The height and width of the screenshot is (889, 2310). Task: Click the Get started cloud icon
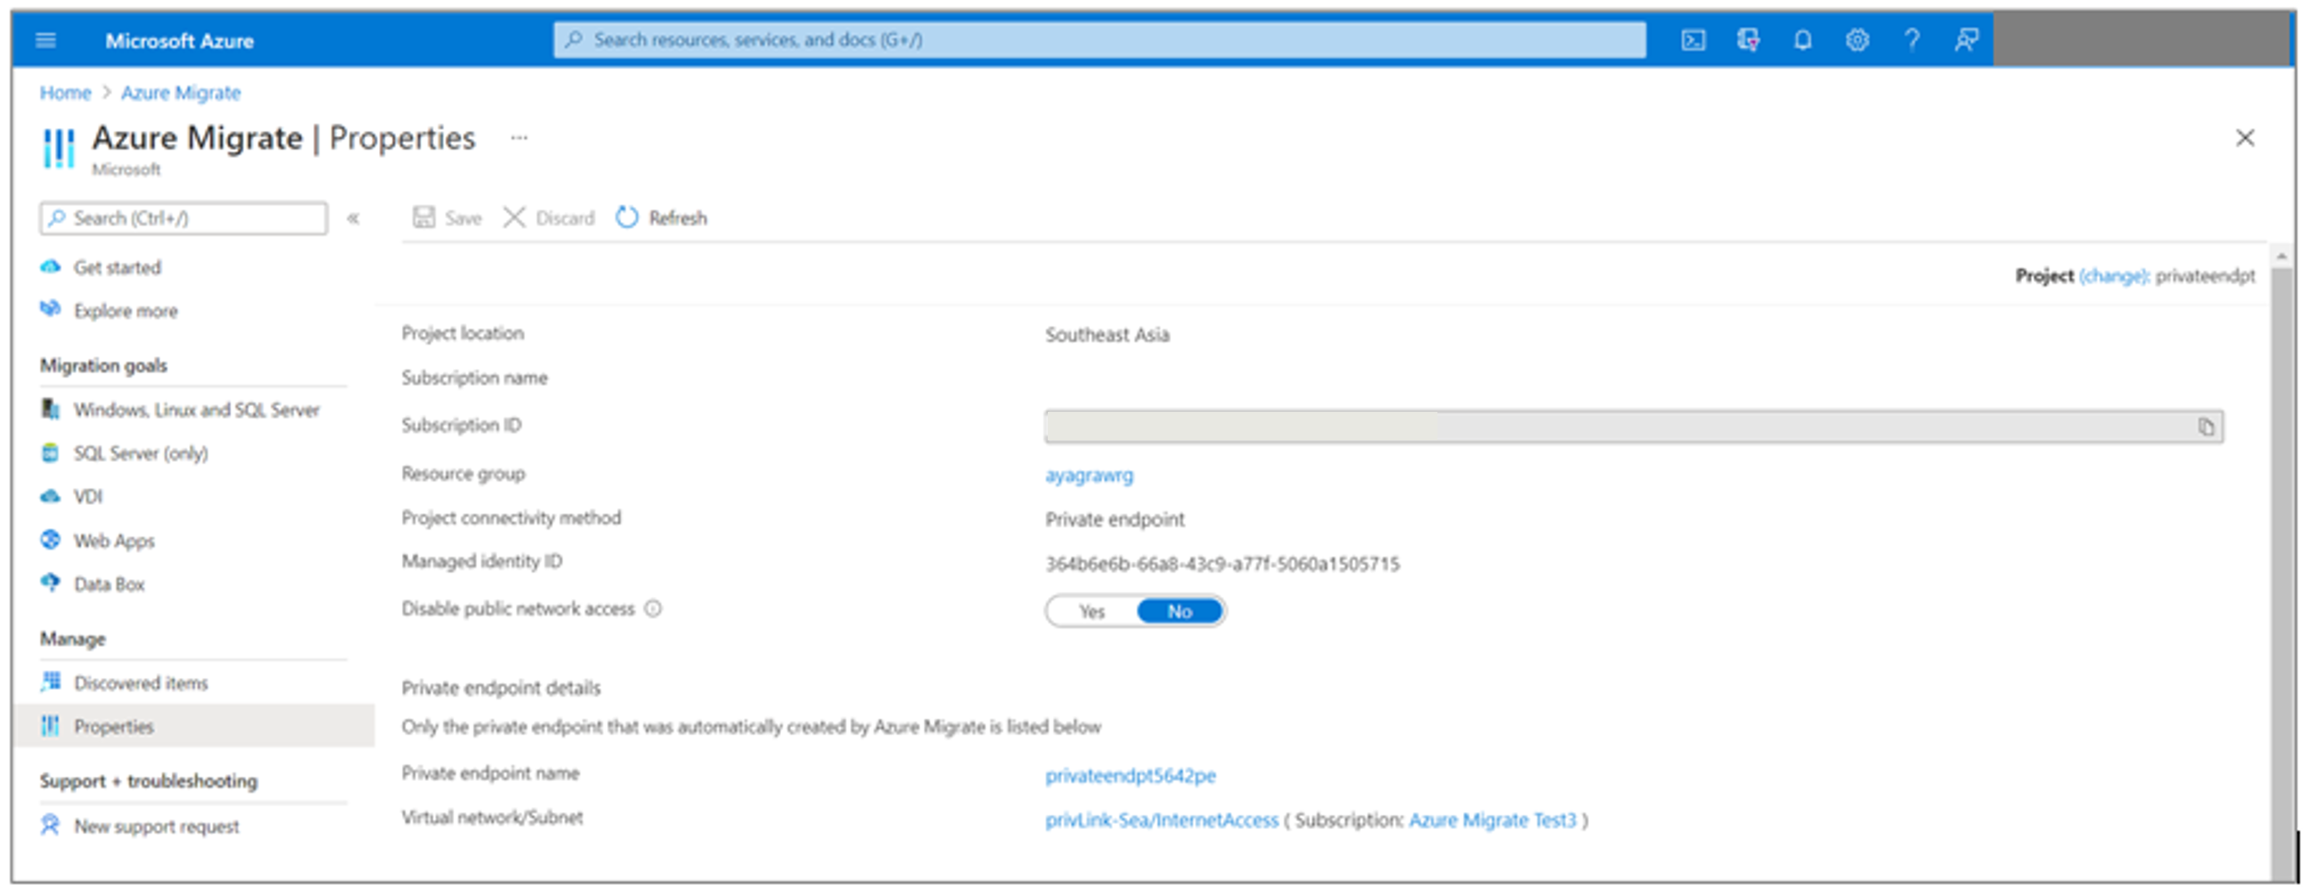tap(50, 266)
